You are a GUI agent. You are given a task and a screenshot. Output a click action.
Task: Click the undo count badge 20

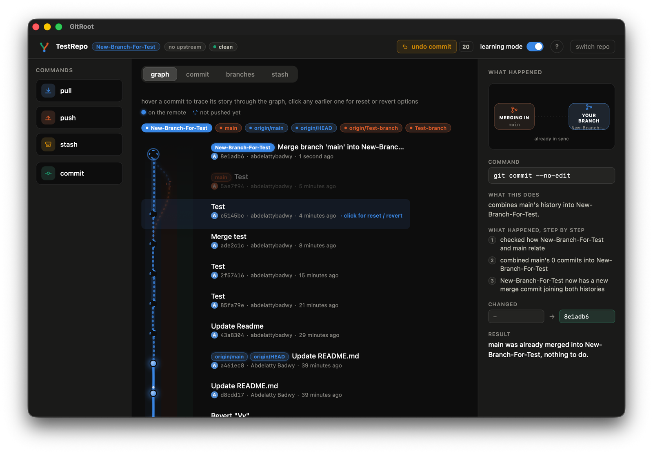click(x=466, y=47)
